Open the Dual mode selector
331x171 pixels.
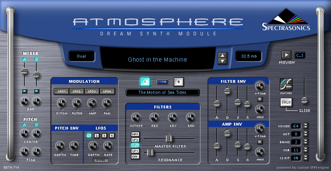(x=82, y=56)
